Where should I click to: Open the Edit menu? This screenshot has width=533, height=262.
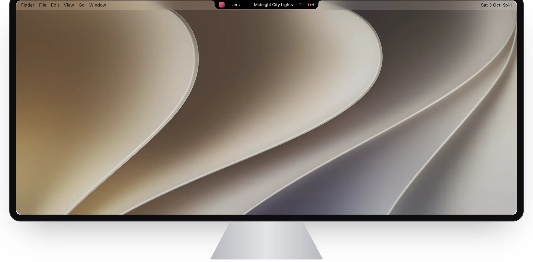[x=55, y=5]
